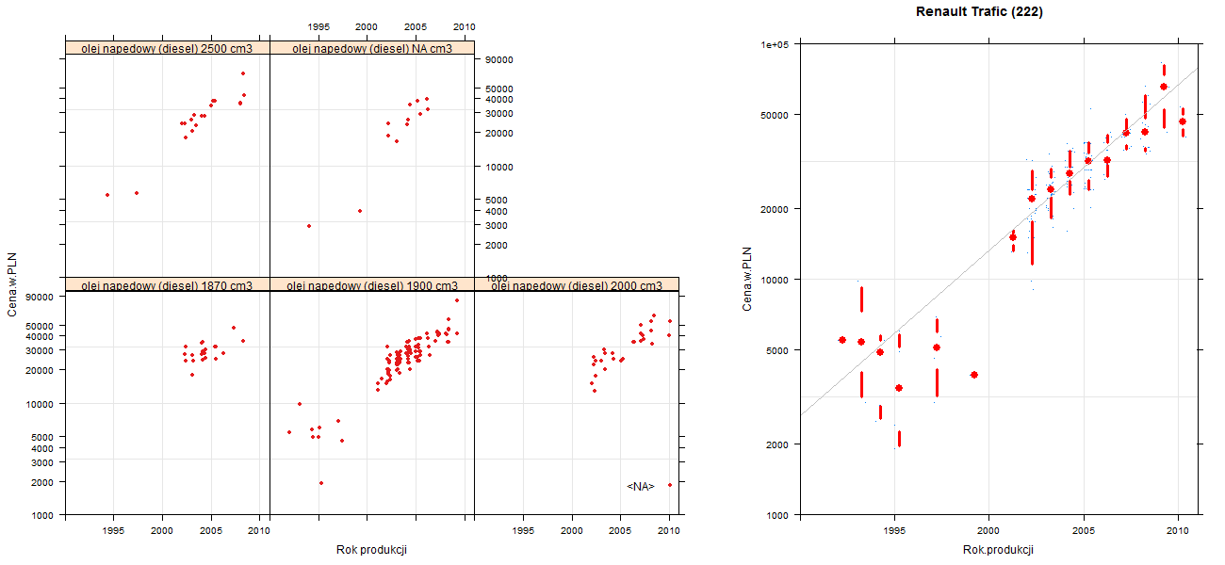Click the "olej napedowy (diesel) 1870 cm3" strip label
The height and width of the screenshot is (565, 1225).
pos(168,285)
